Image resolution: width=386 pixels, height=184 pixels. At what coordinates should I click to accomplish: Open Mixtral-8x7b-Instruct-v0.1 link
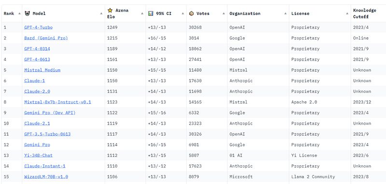57,102
